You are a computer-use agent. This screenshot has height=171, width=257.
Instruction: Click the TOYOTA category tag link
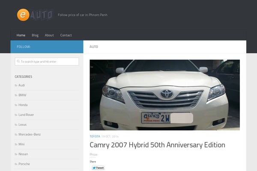[x=95, y=136]
